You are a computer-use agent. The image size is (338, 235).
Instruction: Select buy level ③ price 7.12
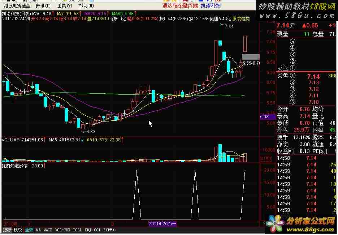point(313,89)
